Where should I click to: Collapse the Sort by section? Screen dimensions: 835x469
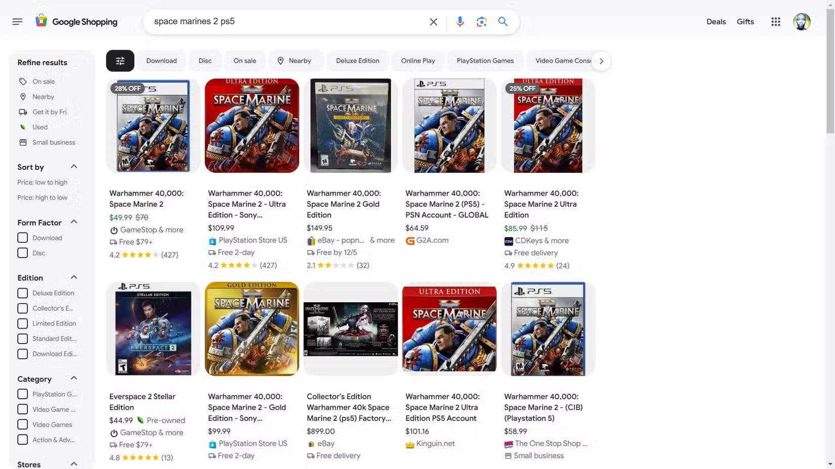point(74,167)
